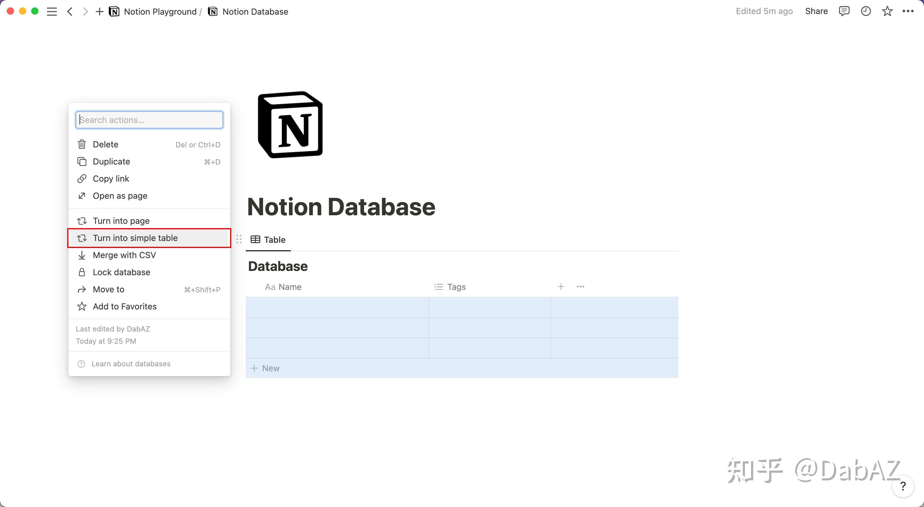Click the Search actions input field
924x507 pixels.
(149, 120)
